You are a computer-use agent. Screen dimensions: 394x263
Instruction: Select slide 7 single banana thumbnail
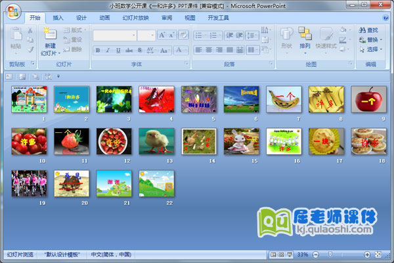coord(284,99)
